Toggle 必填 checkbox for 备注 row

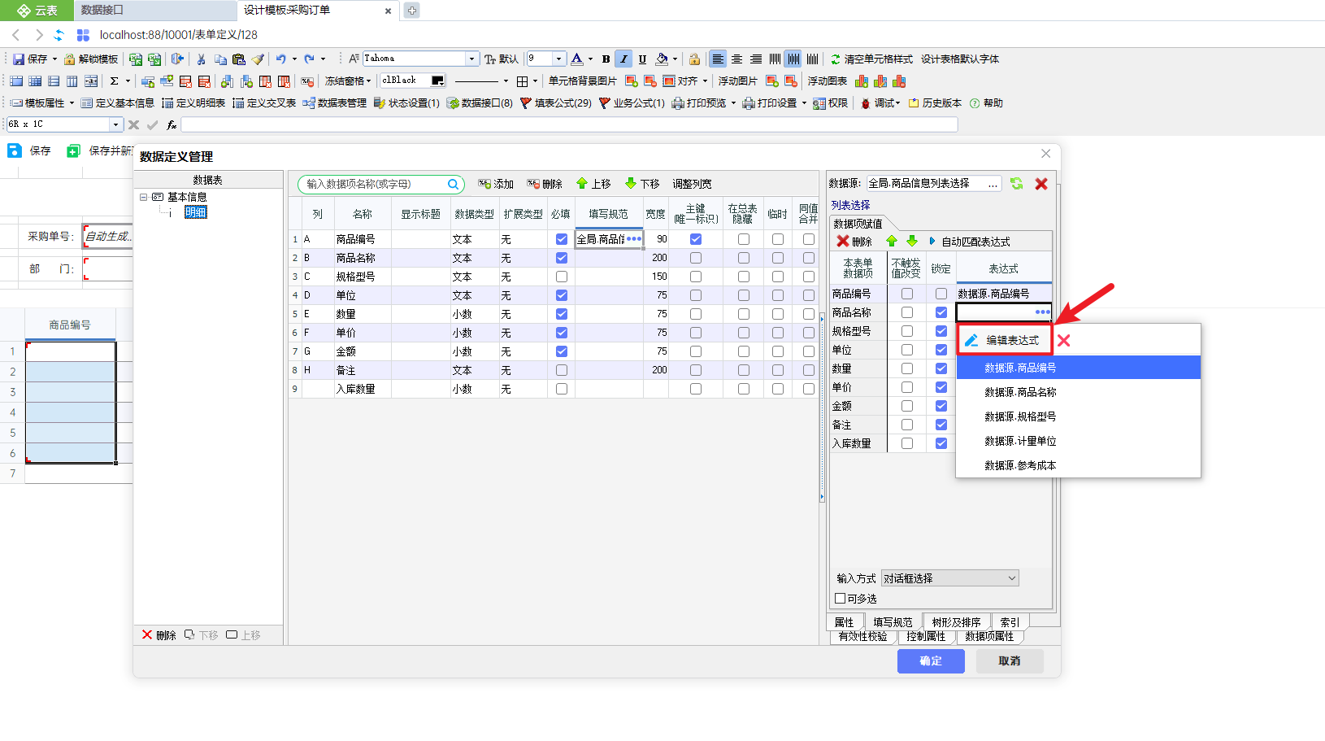tap(561, 370)
